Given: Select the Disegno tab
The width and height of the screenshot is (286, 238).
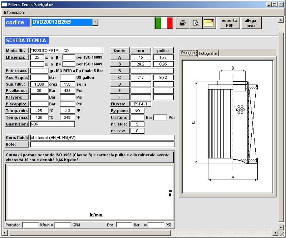Looking at the screenshot, I should click(x=188, y=53).
